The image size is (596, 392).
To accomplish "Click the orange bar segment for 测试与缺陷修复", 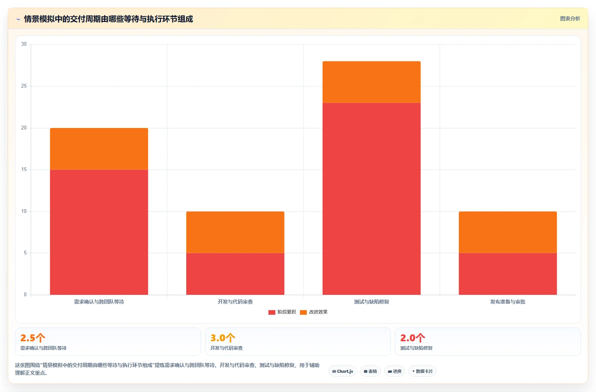I will 372,82.
